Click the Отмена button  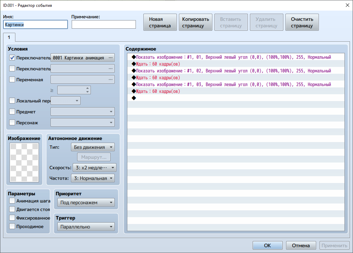[301, 245]
